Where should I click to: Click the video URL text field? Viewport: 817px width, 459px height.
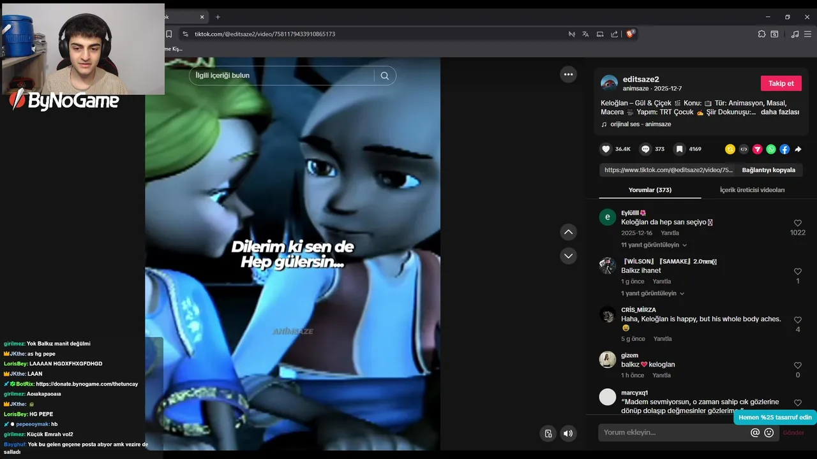coord(668,170)
